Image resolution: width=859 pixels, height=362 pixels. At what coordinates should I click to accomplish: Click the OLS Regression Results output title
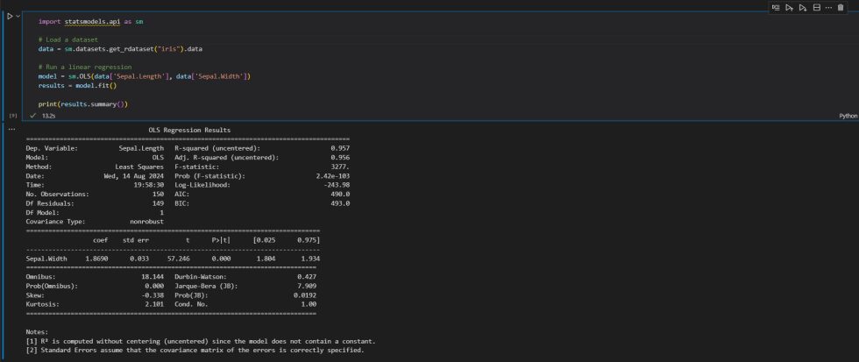click(189, 130)
